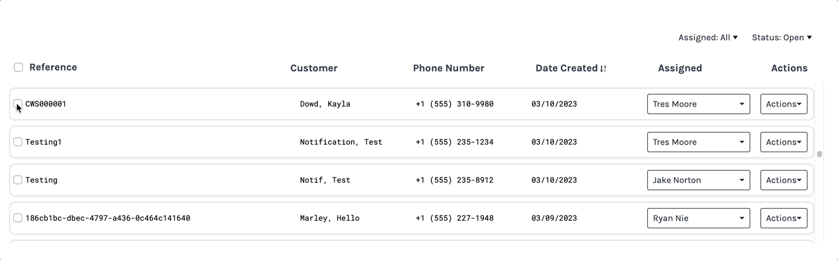Click Actions button in Notif, Test row
Screen dimensions: 838x260
point(783,180)
